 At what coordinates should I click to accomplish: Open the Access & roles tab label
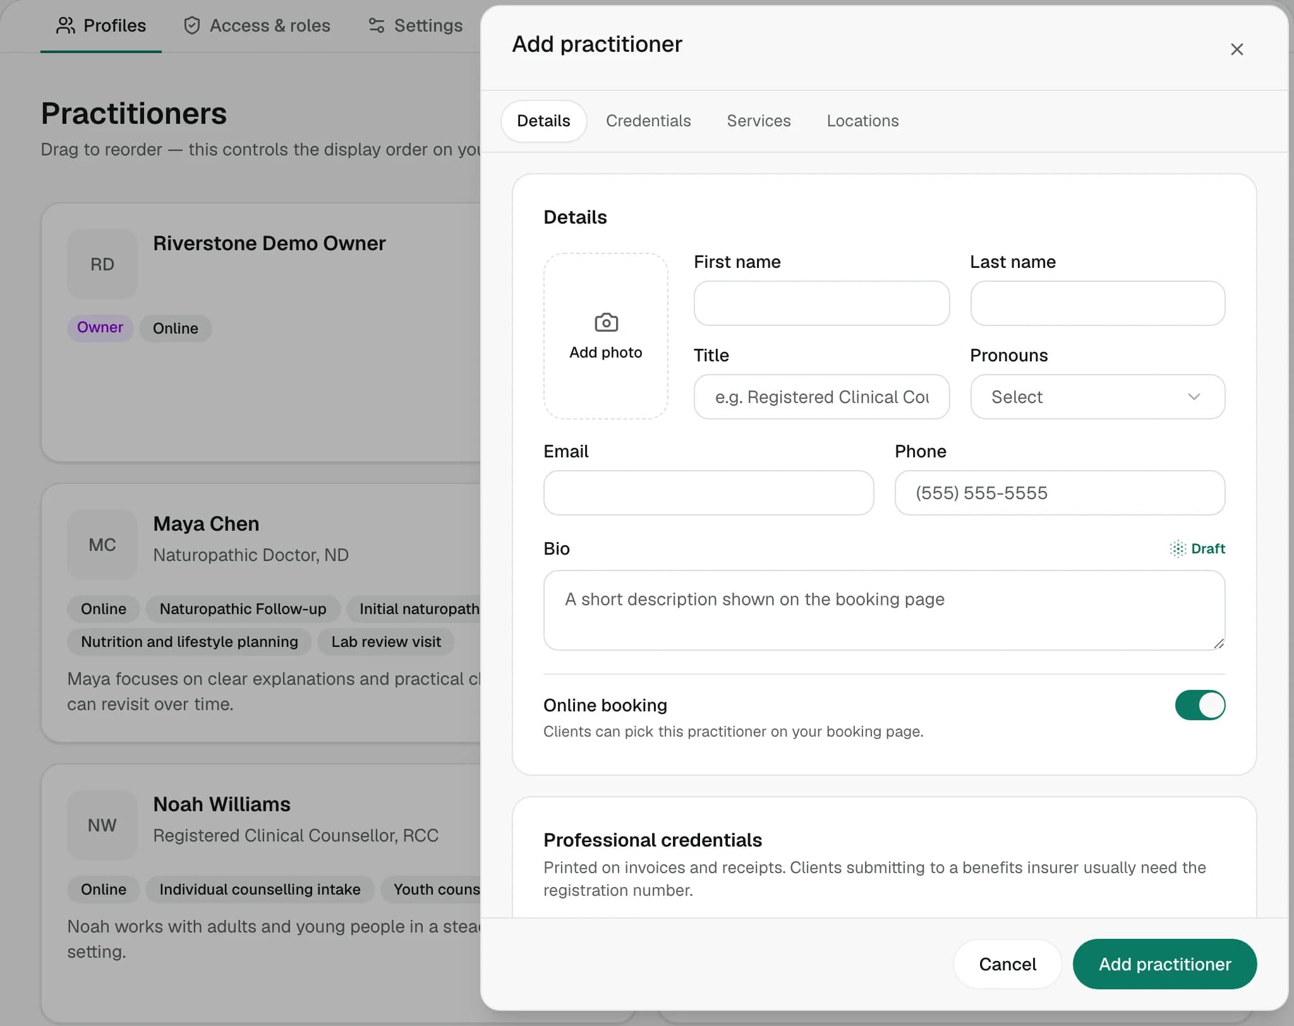point(270,25)
